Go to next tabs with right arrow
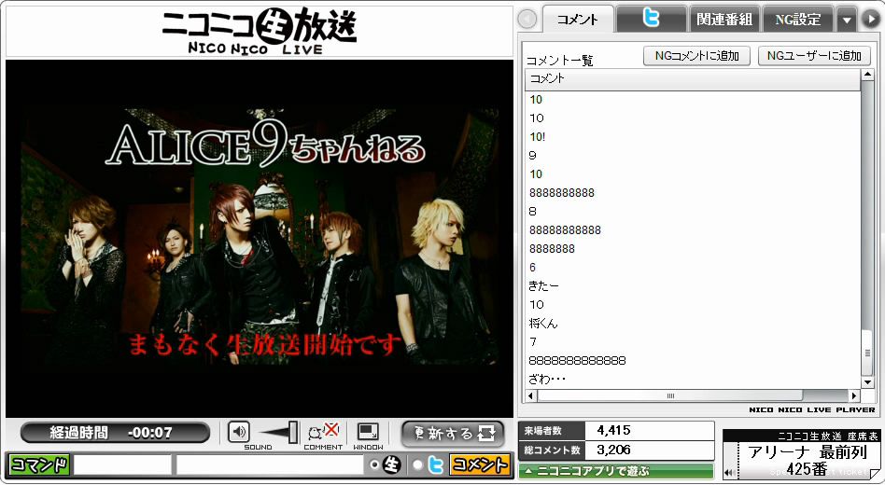885x485 pixels. pyautogui.click(x=870, y=20)
